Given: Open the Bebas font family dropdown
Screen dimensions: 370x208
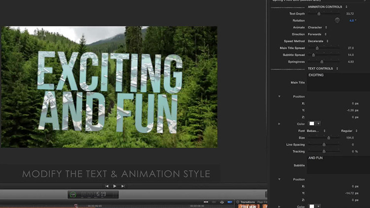Looking at the screenshot, I should (x=316, y=131).
